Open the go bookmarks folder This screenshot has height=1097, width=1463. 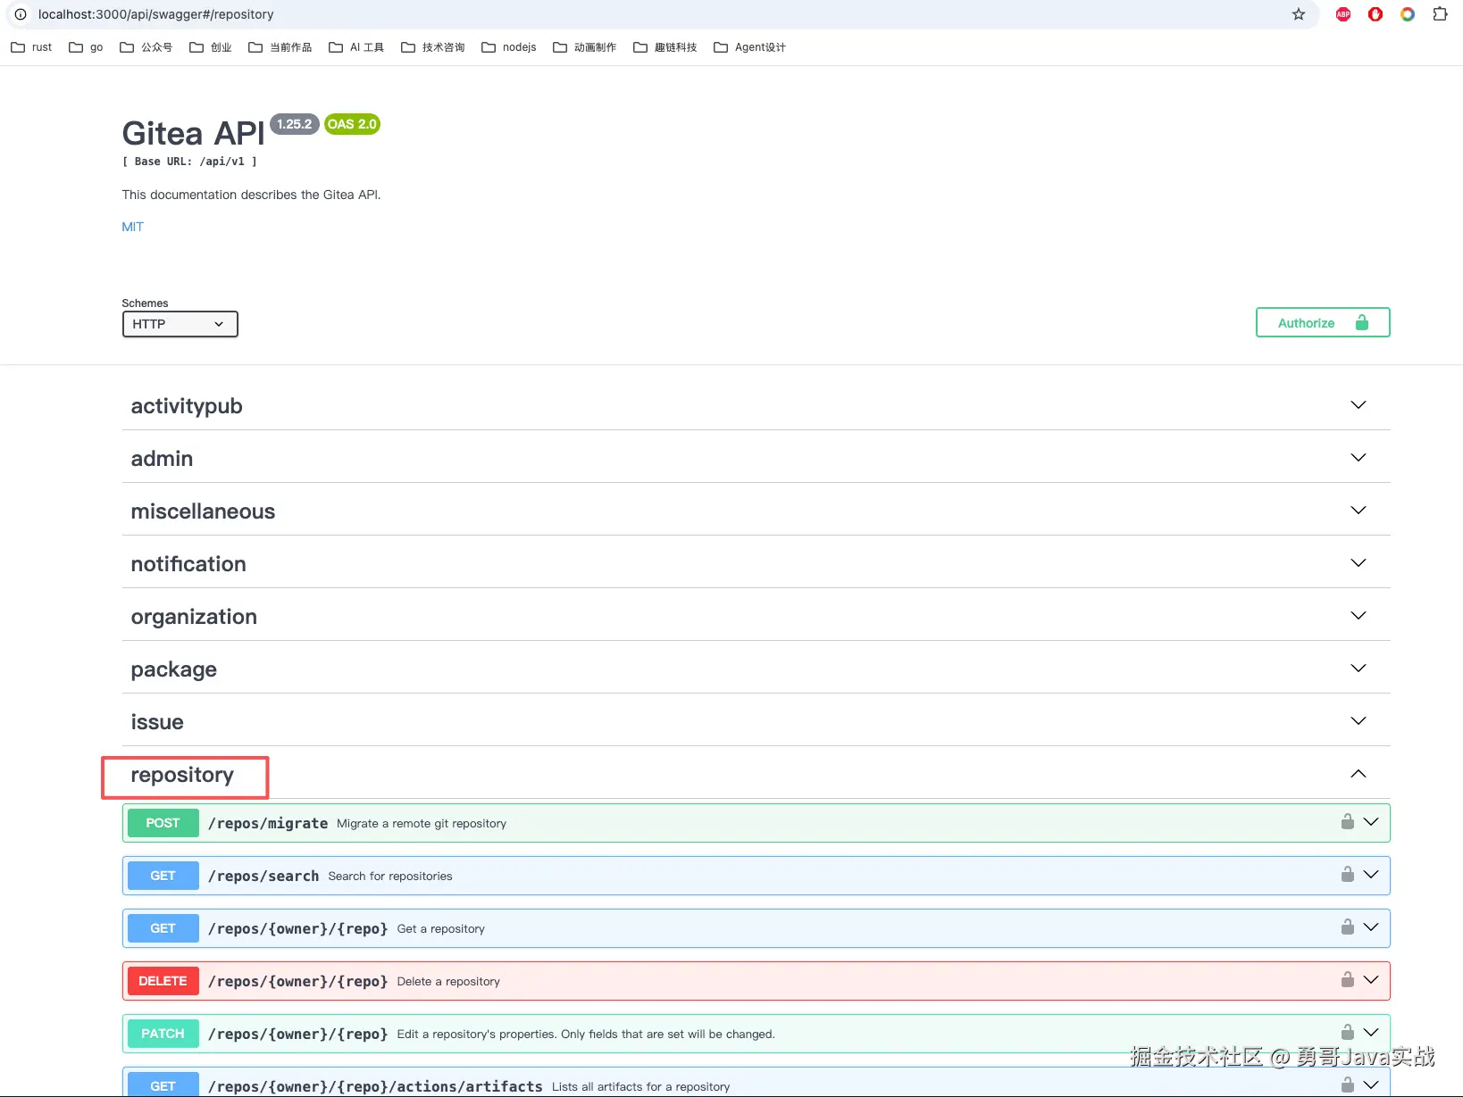(x=86, y=47)
